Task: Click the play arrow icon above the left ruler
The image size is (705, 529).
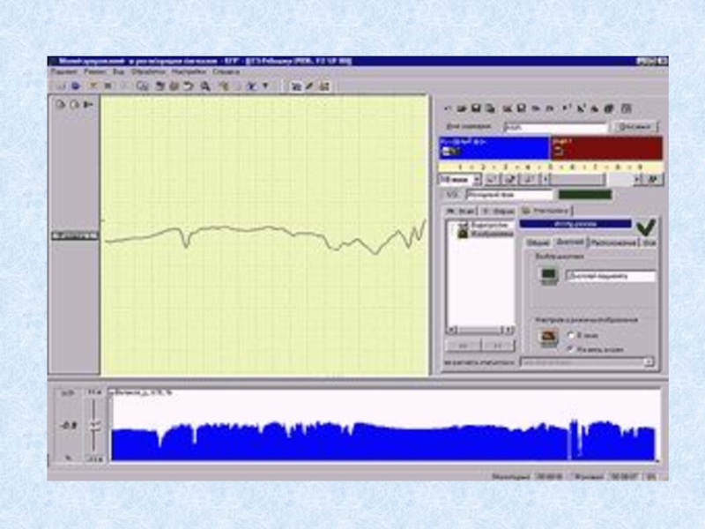Action: point(87,104)
